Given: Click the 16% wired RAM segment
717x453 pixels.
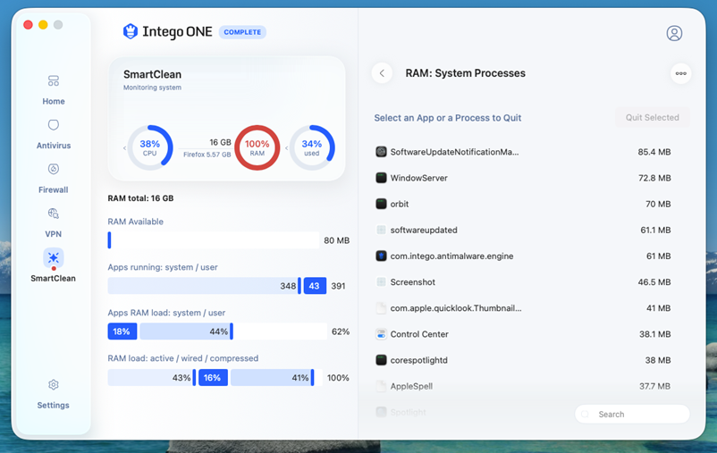Looking at the screenshot, I should coord(213,378).
